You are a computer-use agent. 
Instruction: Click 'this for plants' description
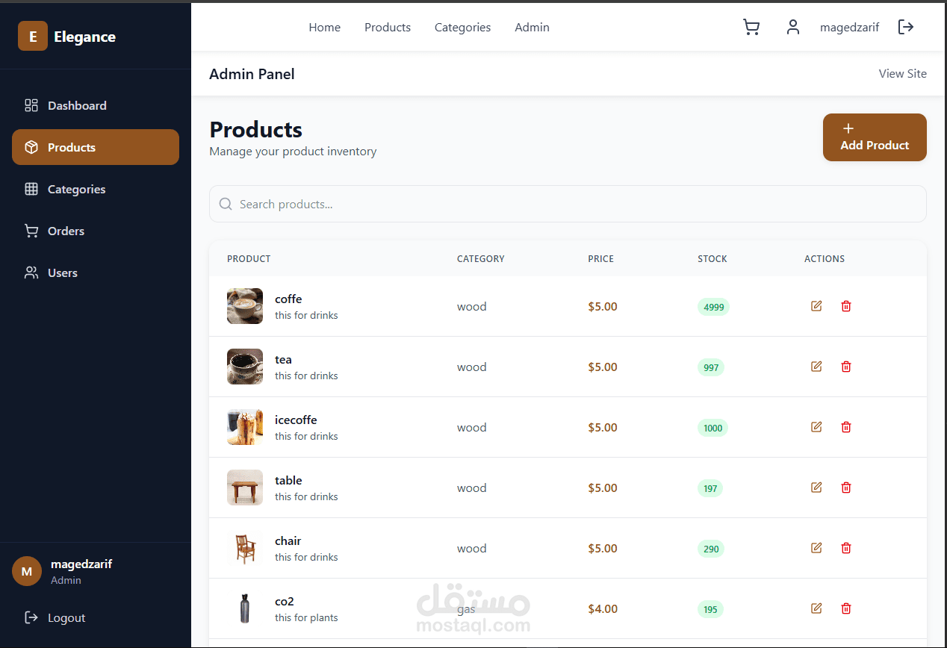tap(306, 617)
